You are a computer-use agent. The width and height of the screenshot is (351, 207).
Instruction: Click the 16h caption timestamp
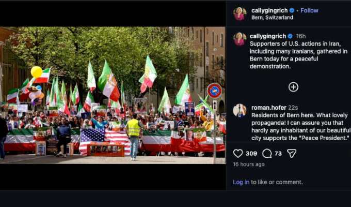pyautogui.click(x=300, y=36)
